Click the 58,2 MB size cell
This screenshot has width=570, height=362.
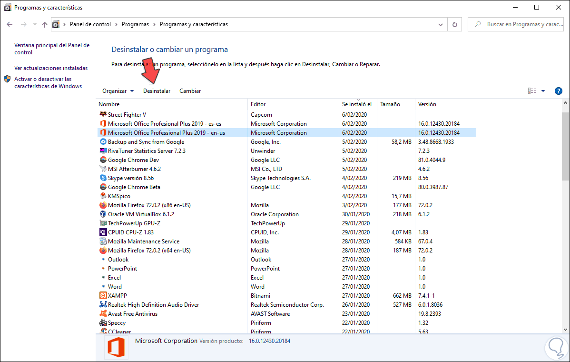click(401, 142)
